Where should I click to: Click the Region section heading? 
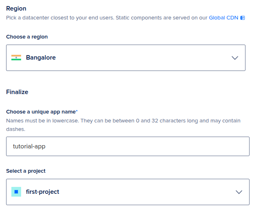16,9
